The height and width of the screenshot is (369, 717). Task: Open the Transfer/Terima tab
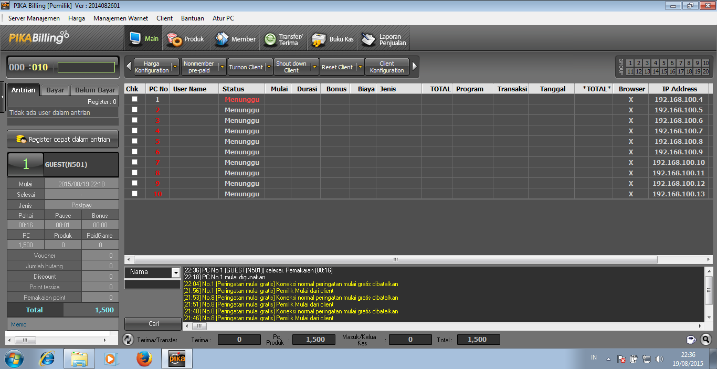[283, 39]
